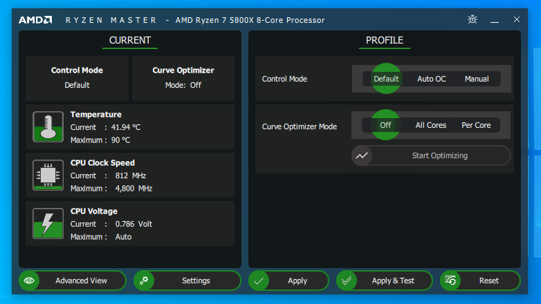Click the Temperature thermometer icon
Viewport: 541px width, 304px height.
point(48,127)
